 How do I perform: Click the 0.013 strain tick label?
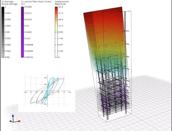[x=27, y=39]
